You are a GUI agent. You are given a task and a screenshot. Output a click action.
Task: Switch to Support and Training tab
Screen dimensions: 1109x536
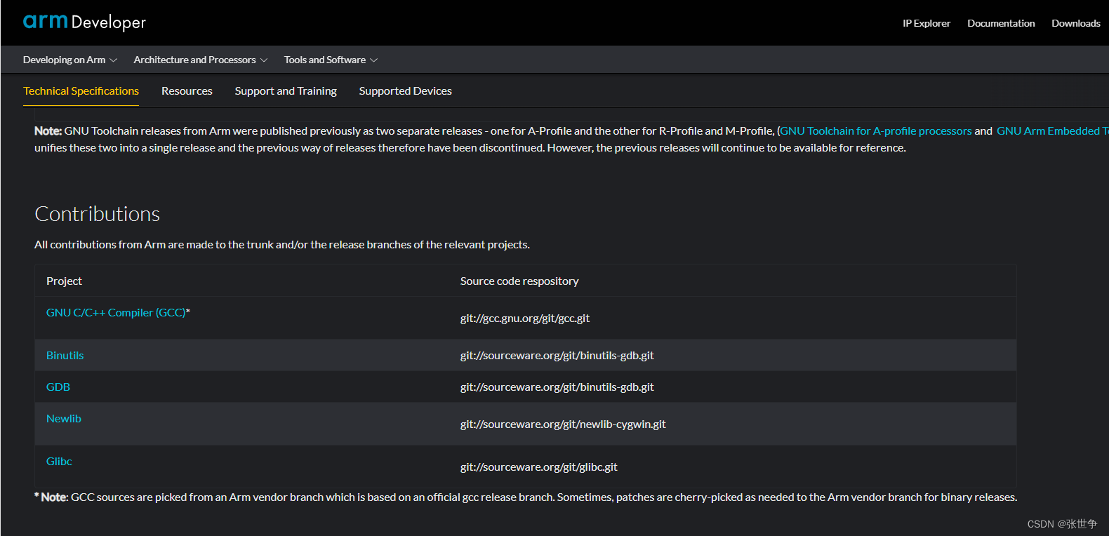pos(286,91)
